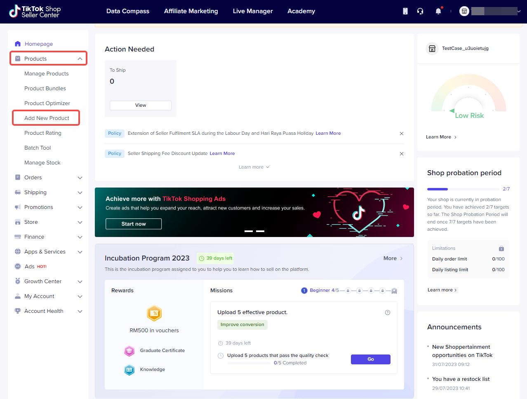The height and width of the screenshot is (399, 527).
Task: Expand the Account Health section
Action: point(80,311)
